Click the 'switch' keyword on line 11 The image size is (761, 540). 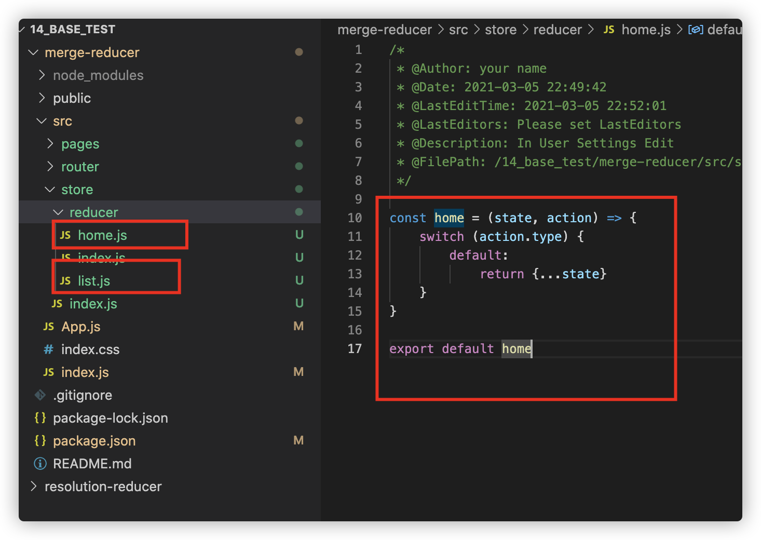442,237
